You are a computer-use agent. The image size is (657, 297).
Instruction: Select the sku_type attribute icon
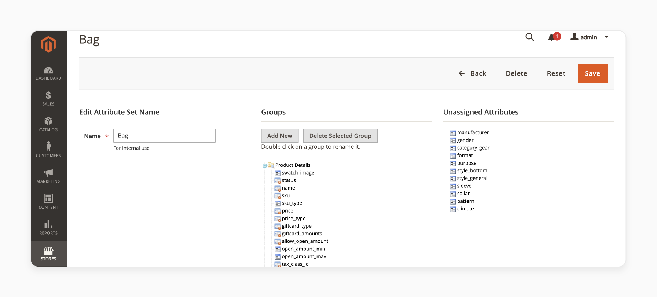[278, 203]
